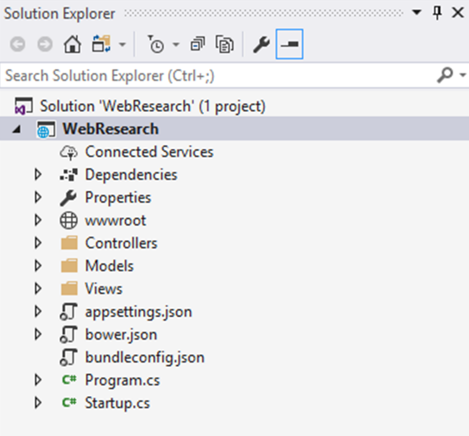Viewport: 469px width, 436px height.
Task: Open the search options dropdown arrow
Action: [462, 75]
